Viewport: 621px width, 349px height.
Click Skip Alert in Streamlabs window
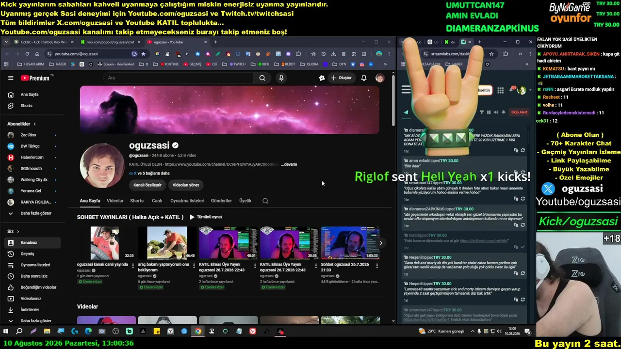[x=519, y=112]
